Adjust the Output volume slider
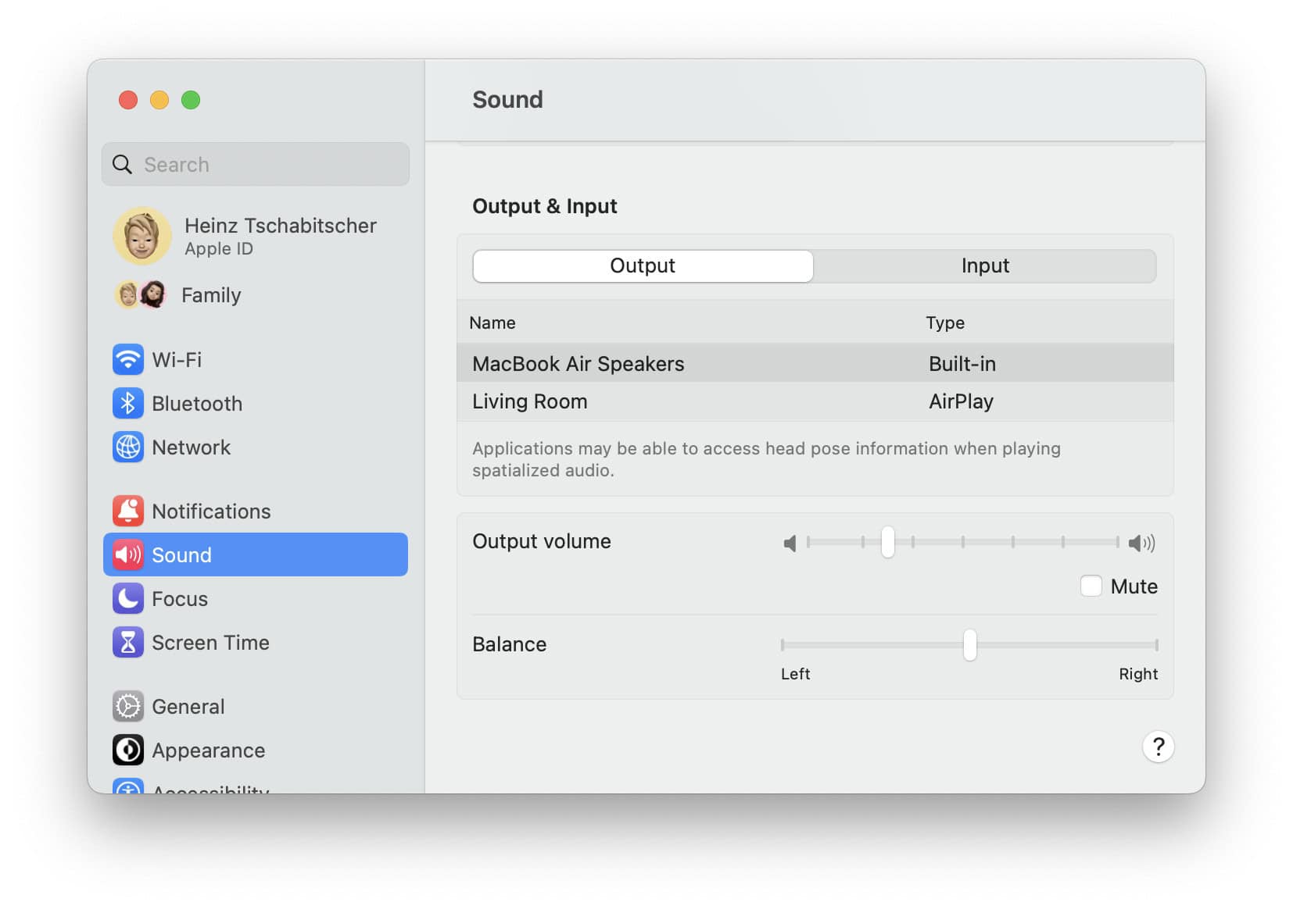1293x909 pixels. 888,542
